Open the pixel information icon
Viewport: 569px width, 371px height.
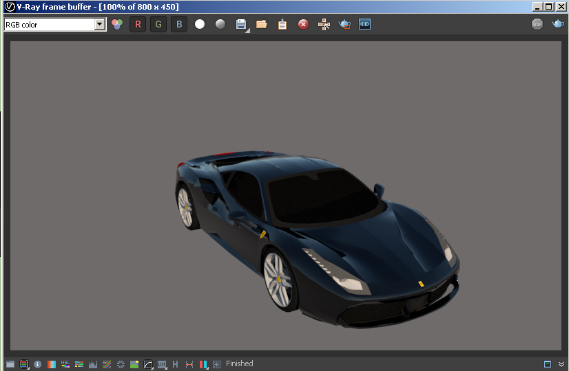pos(38,364)
